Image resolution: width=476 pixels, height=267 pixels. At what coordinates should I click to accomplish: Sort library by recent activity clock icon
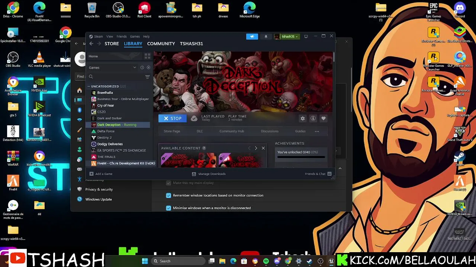tap(142, 67)
